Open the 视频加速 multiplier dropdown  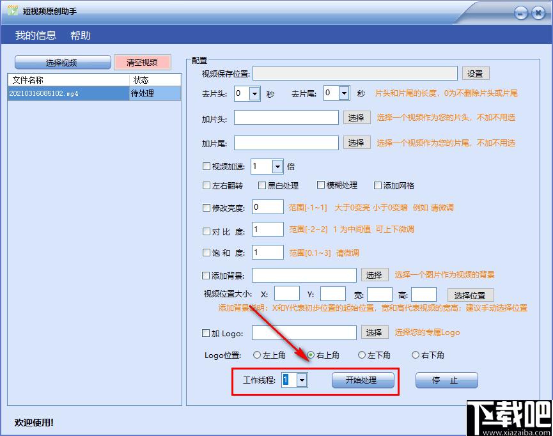(277, 166)
